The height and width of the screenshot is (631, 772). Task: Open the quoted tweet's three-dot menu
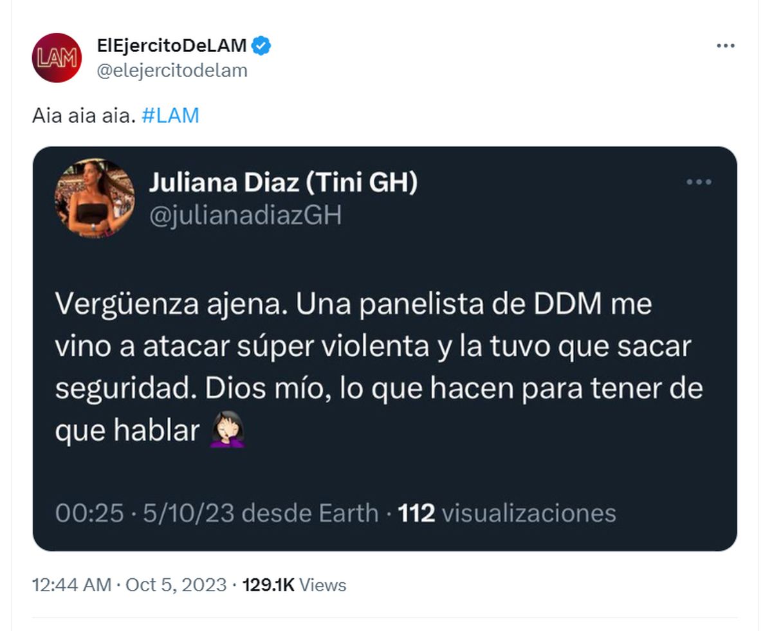point(699,183)
